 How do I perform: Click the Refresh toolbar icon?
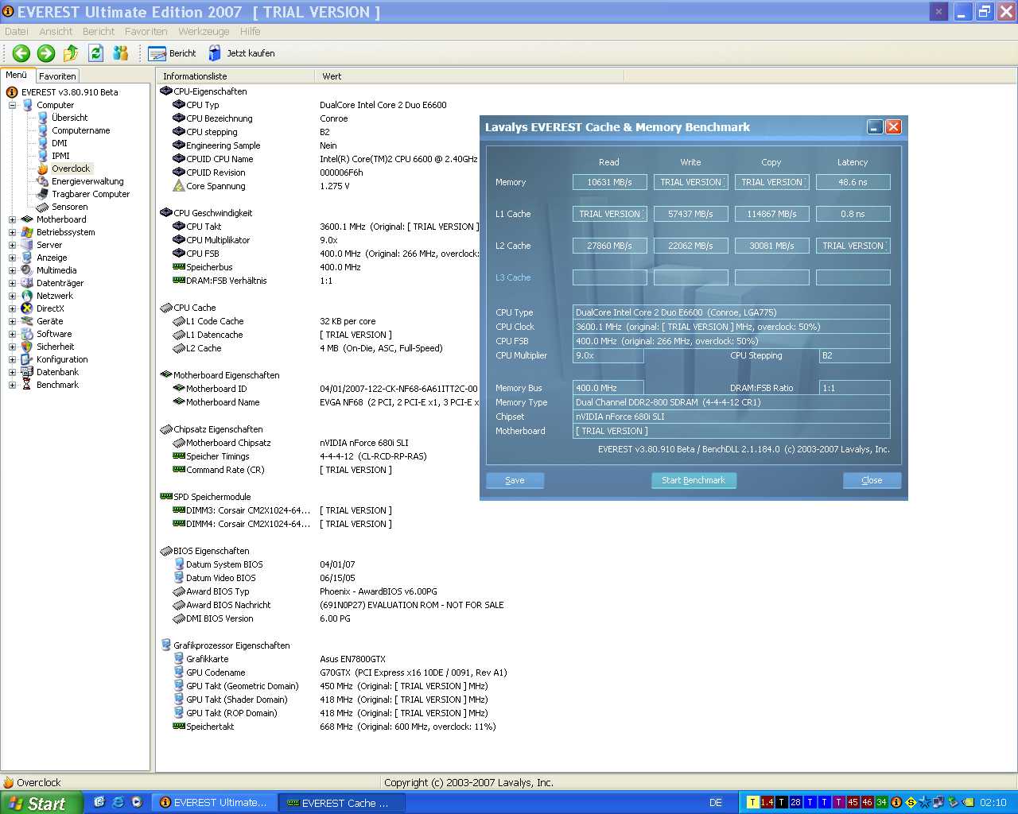pos(95,53)
